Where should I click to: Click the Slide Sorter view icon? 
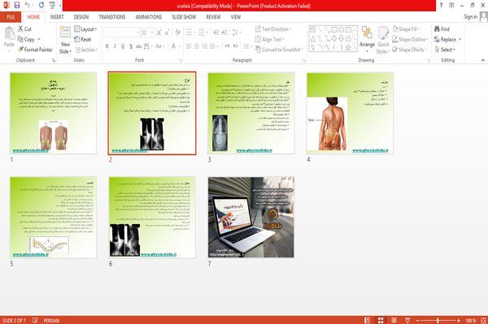tap(381, 320)
